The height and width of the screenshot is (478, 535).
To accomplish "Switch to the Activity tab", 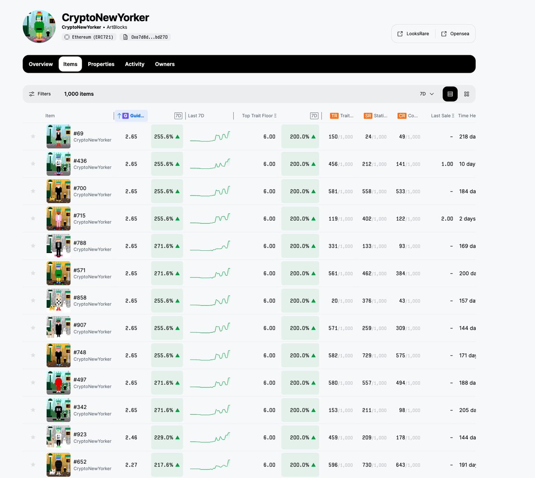I will [134, 64].
